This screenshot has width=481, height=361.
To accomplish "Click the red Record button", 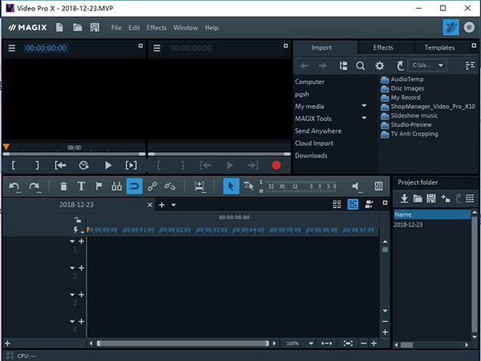I will [276, 166].
